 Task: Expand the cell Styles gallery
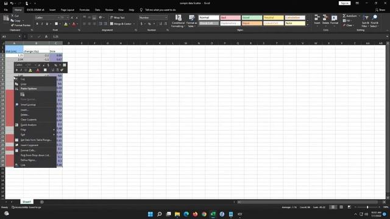point(308,24)
